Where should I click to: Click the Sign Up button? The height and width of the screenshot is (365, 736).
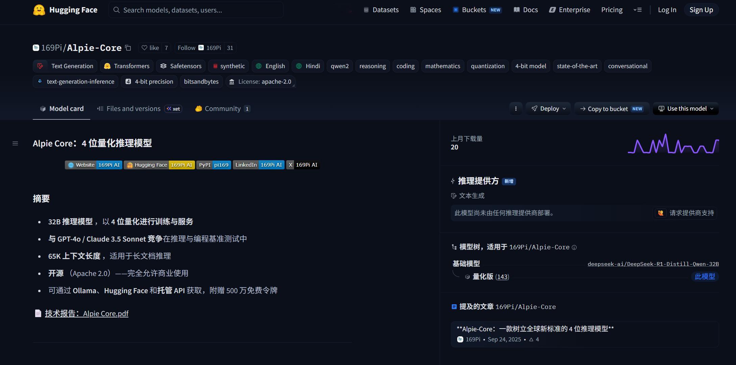[x=701, y=10]
